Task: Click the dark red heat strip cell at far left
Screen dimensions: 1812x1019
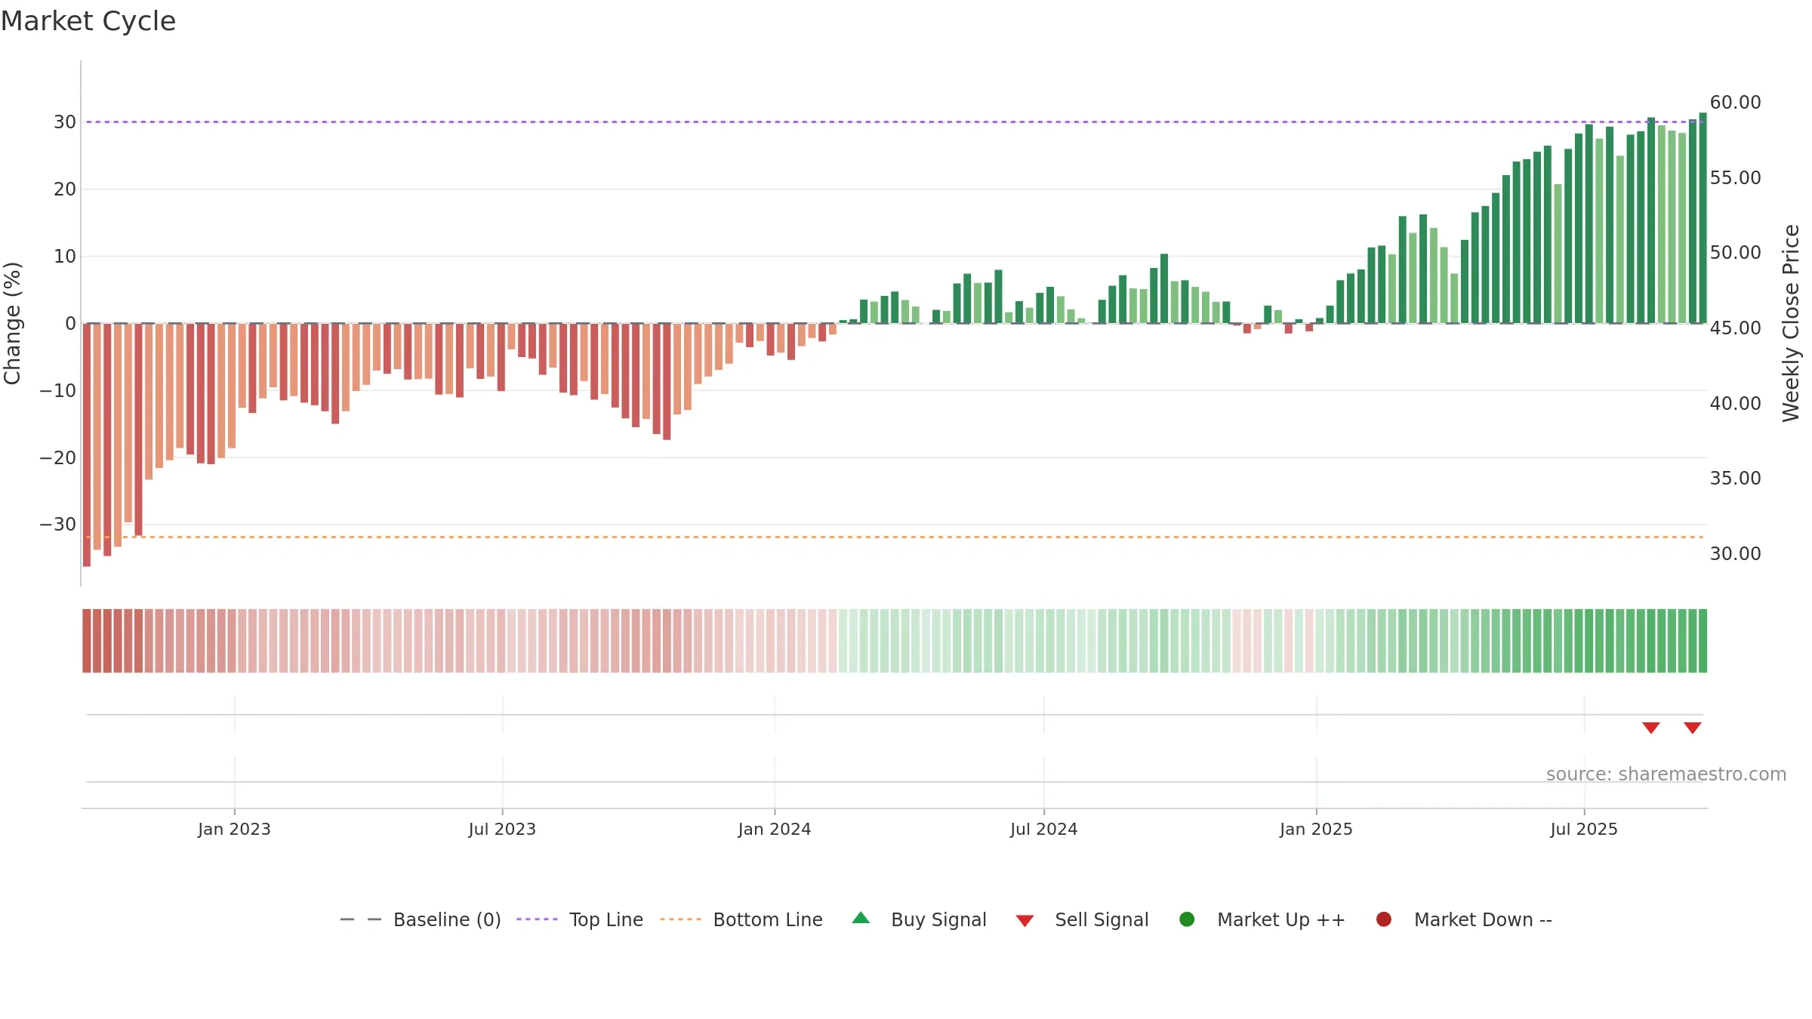Action: [87, 641]
